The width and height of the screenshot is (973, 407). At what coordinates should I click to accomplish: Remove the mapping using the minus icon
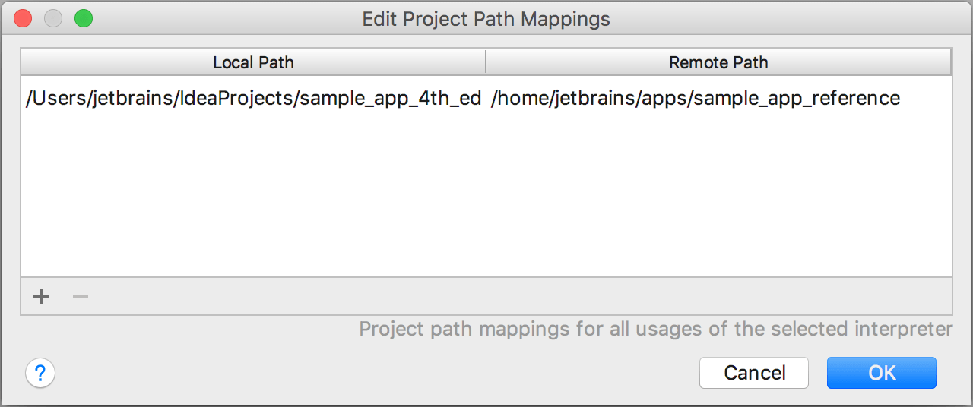[x=81, y=296]
